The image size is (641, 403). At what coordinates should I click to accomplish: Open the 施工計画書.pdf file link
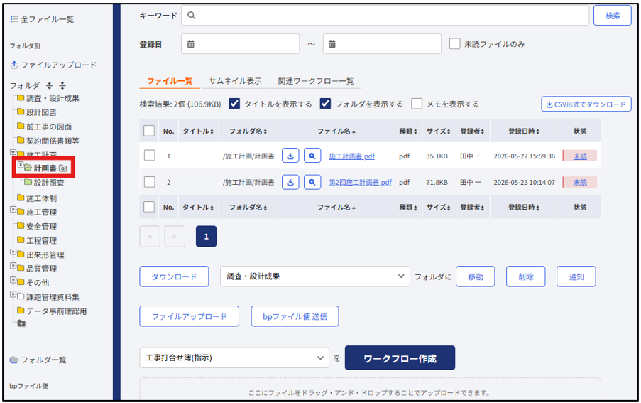(x=351, y=156)
